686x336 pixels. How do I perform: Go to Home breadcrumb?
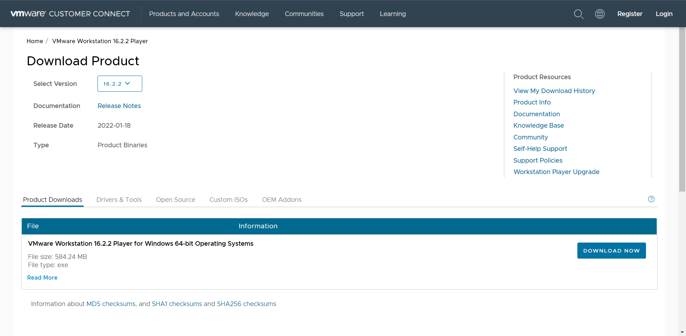coord(35,41)
